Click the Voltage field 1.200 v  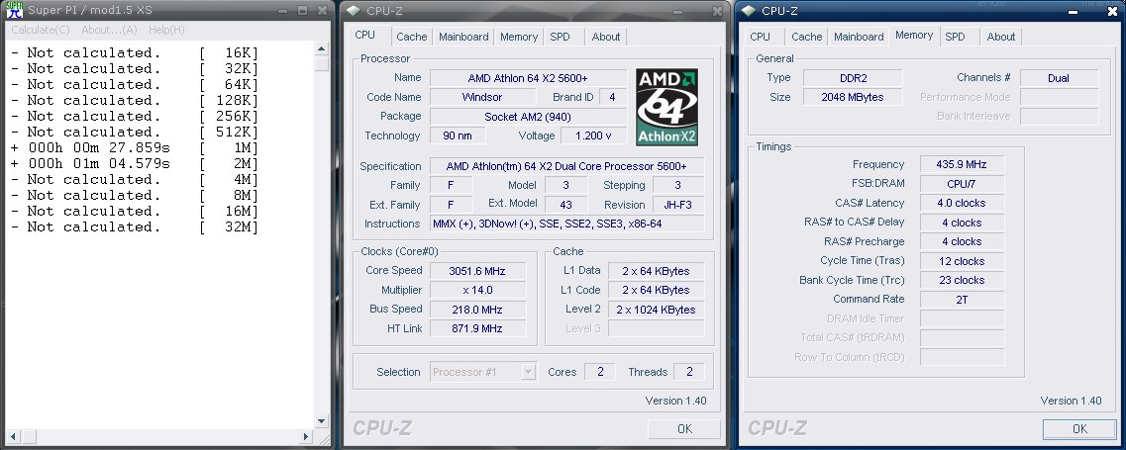coord(594,135)
